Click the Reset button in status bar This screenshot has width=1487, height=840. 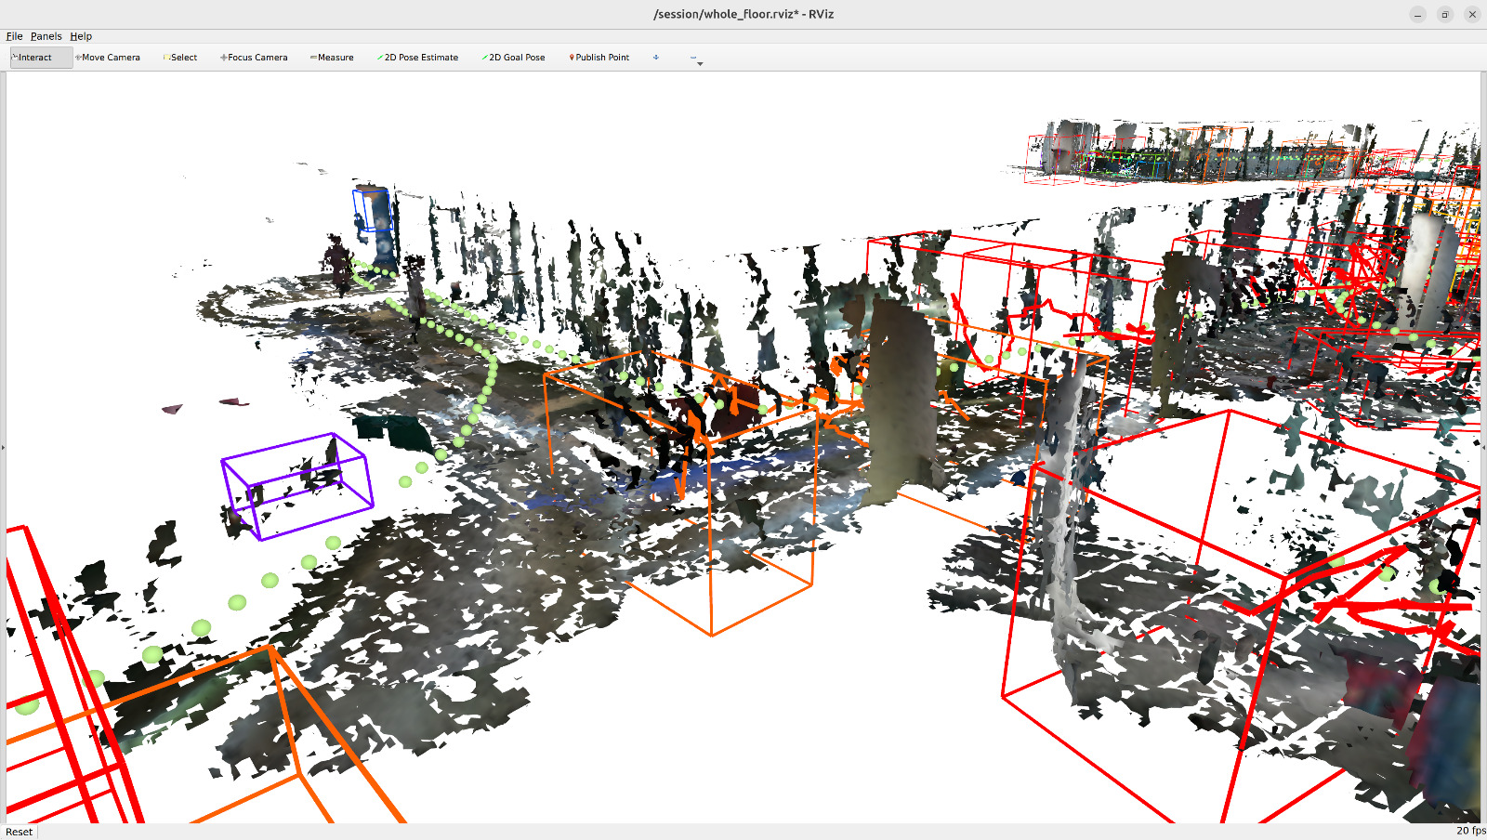(x=20, y=832)
